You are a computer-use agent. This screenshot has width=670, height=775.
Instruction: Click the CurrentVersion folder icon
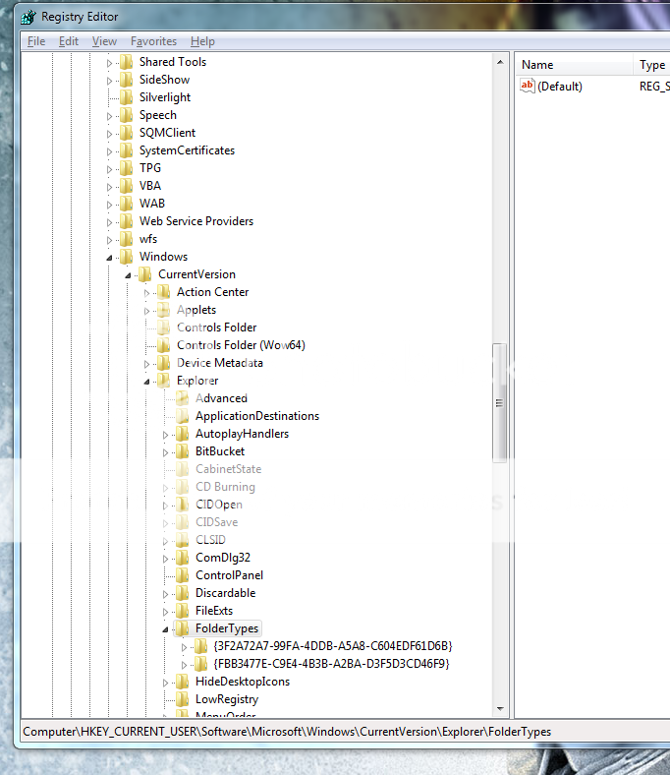pyautogui.click(x=145, y=274)
